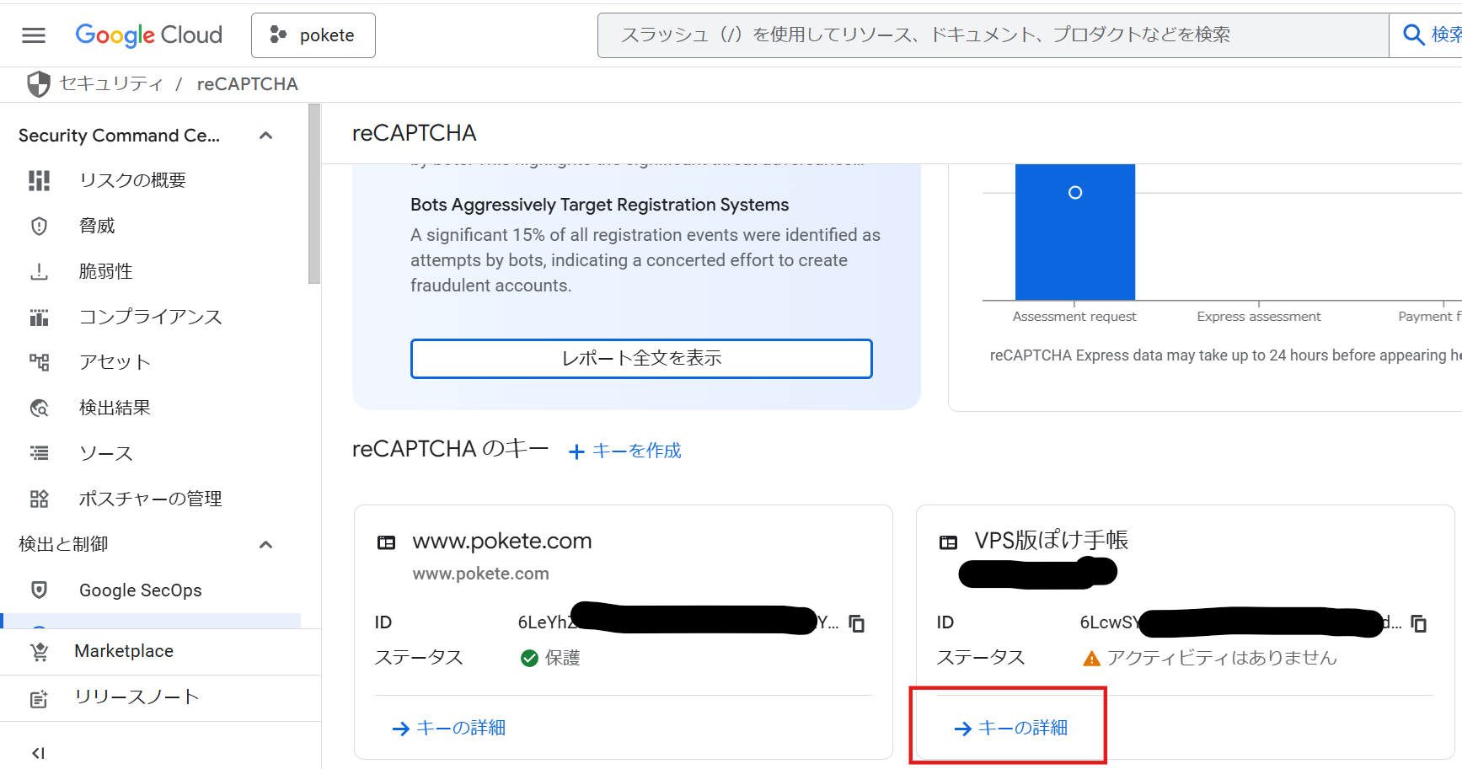This screenshot has width=1462, height=769.
Task: Click the 脅威 shield icon
Action: point(40,226)
